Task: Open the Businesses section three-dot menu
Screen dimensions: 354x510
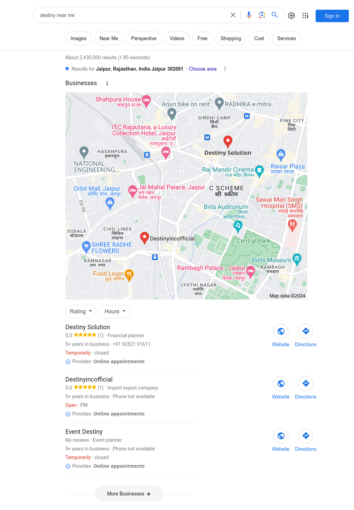Action: (107, 83)
